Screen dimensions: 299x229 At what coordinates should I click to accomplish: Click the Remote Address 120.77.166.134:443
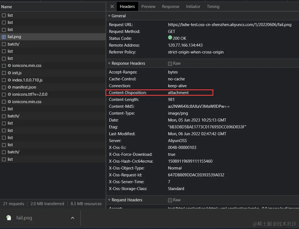pyautogui.click(x=185, y=45)
